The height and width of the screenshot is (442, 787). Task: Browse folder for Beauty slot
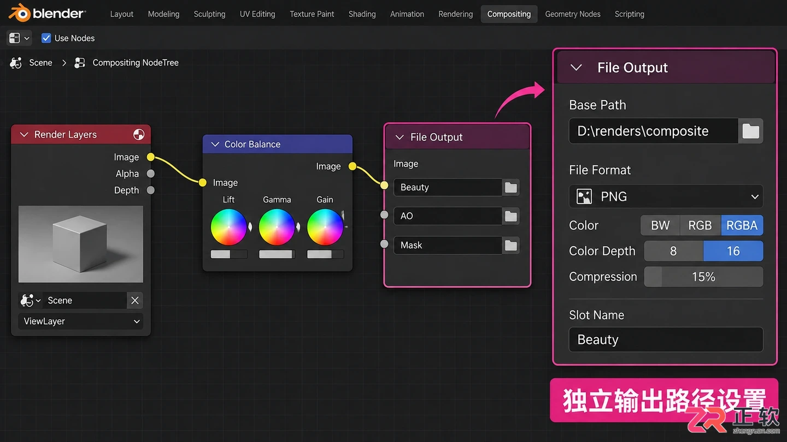[x=511, y=187]
